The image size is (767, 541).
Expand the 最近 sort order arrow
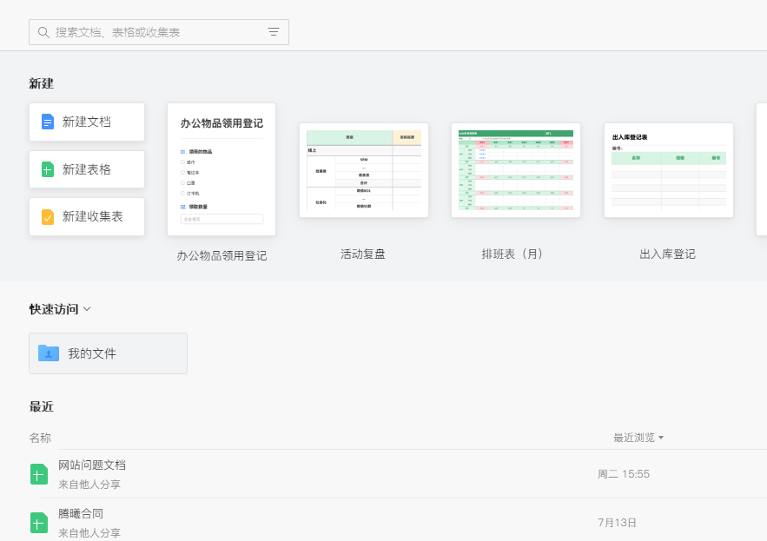661,438
